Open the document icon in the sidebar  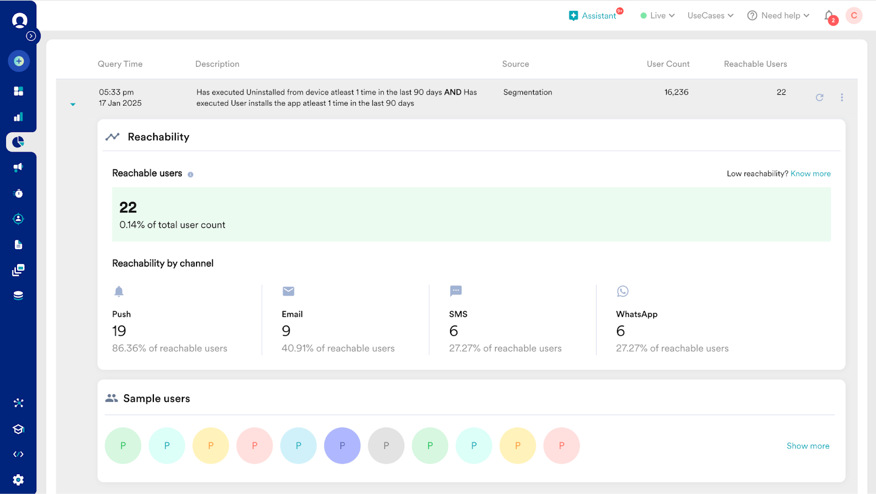click(x=19, y=244)
